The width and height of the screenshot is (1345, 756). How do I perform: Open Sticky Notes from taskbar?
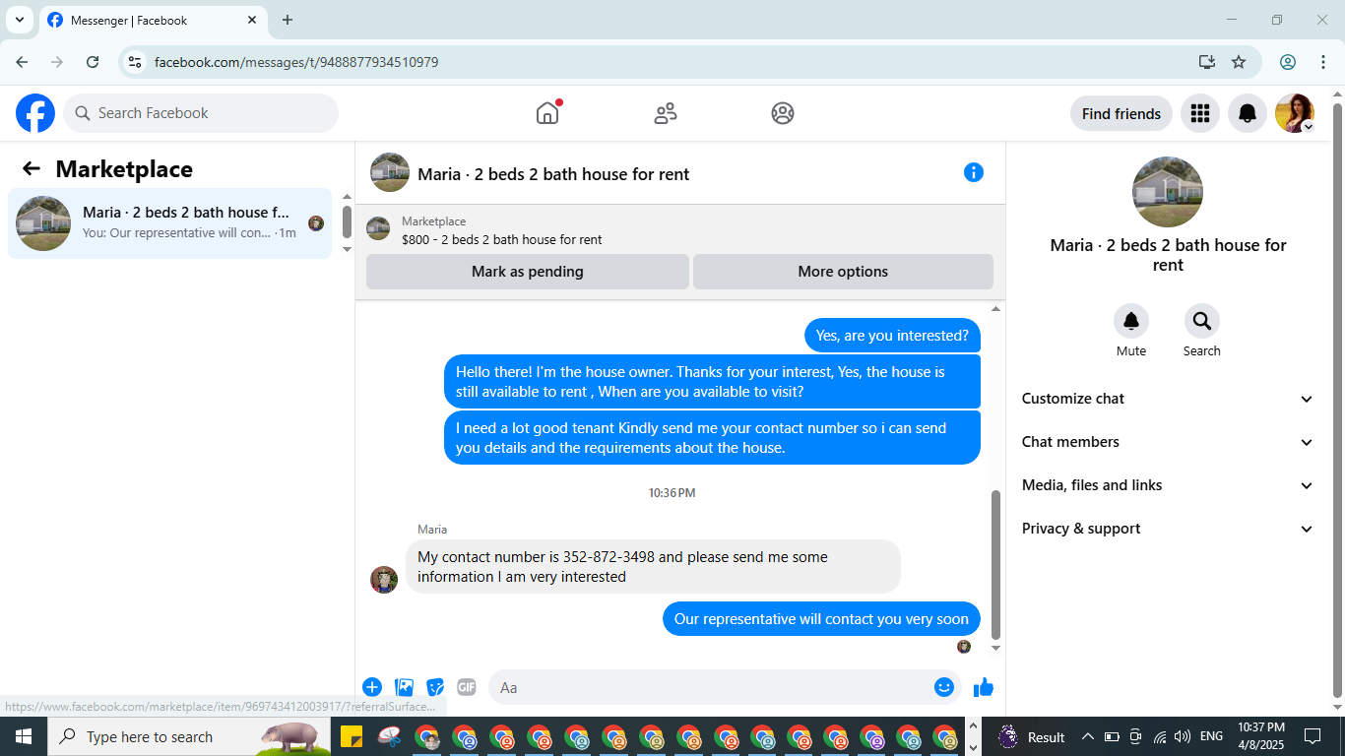point(352,736)
